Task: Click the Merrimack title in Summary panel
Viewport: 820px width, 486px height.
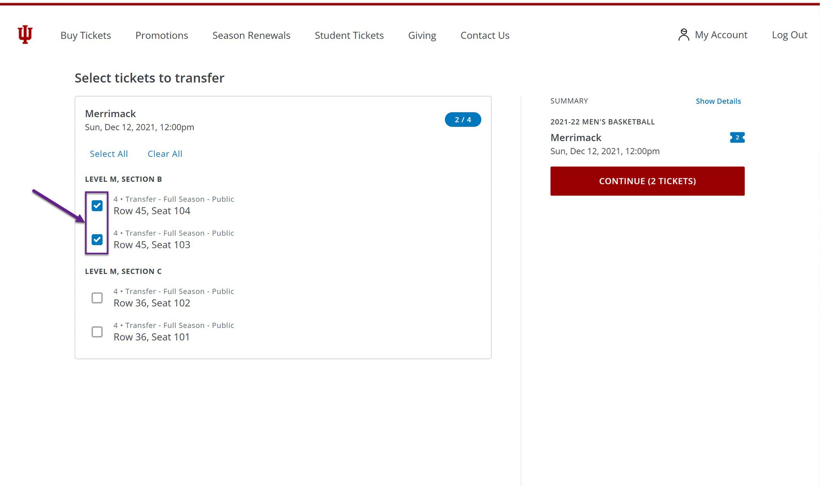Action: (576, 137)
